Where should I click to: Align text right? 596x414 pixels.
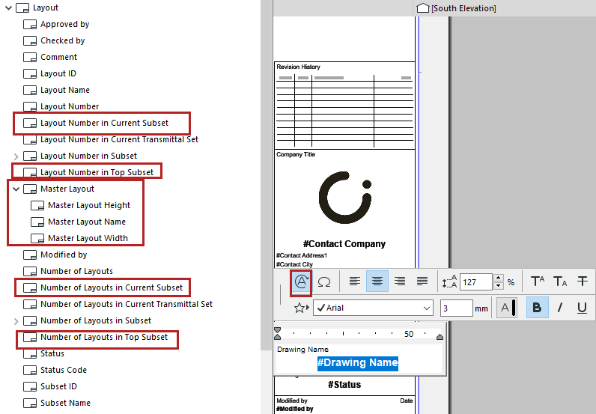click(x=400, y=281)
